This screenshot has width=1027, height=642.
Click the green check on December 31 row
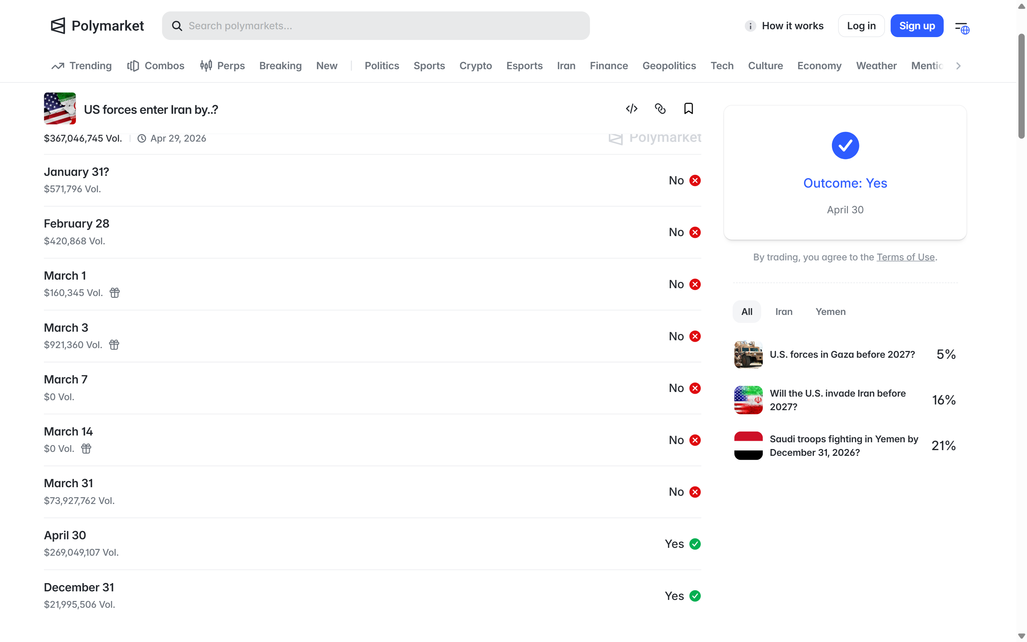tap(695, 596)
